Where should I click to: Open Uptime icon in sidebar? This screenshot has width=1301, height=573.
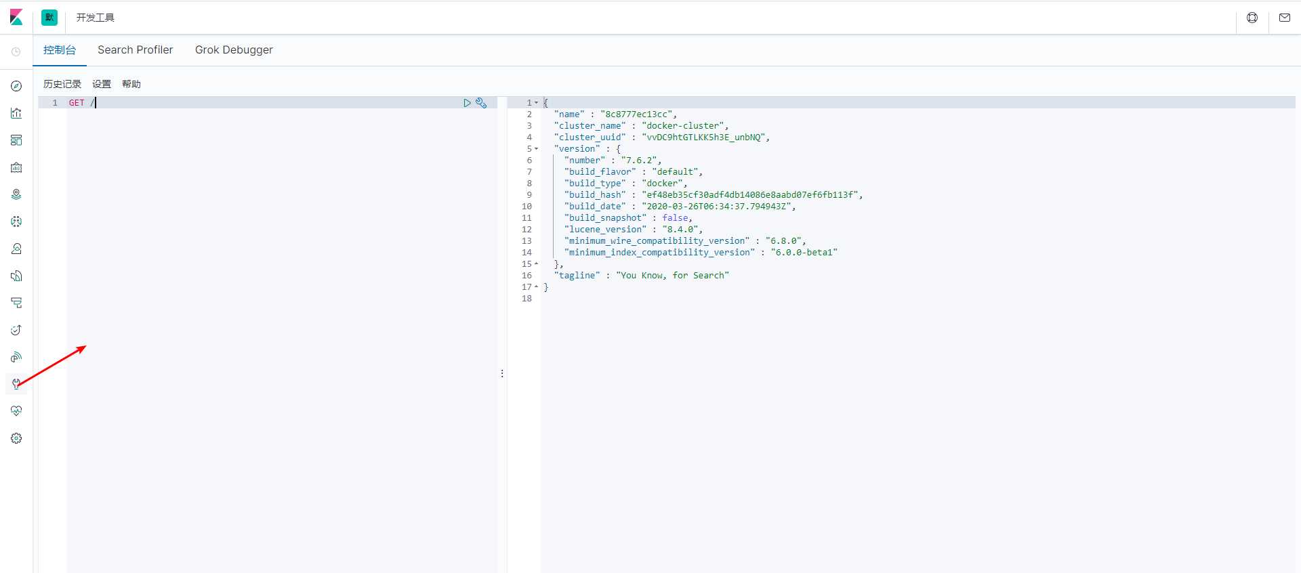pos(16,330)
